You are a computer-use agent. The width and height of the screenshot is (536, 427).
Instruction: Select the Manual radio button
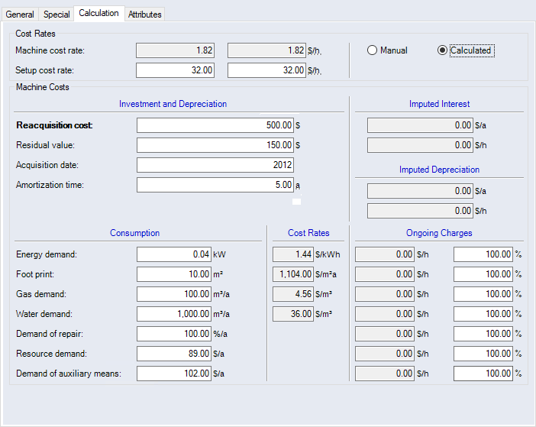point(373,50)
